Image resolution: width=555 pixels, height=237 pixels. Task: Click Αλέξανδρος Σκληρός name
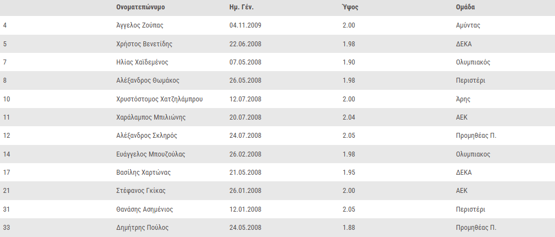coord(146,136)
